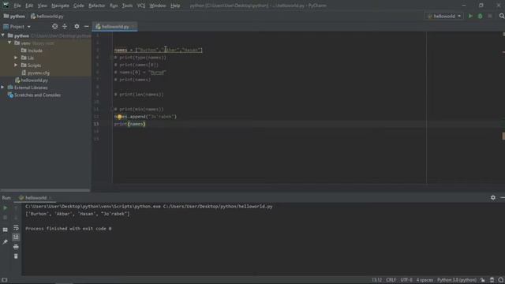Collapse the venv folder
The width and height of the screenshot is (505, 284).
9,43
